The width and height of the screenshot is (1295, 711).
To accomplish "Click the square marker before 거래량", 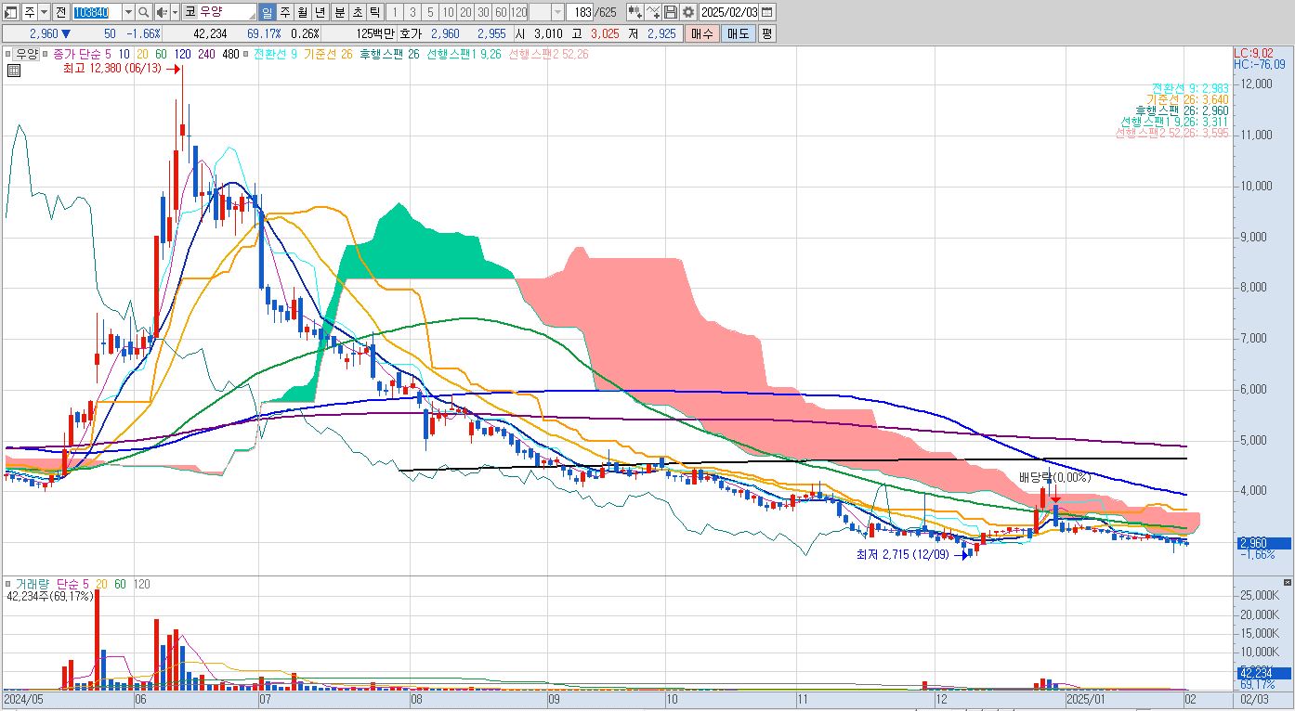I will point(9,584).
